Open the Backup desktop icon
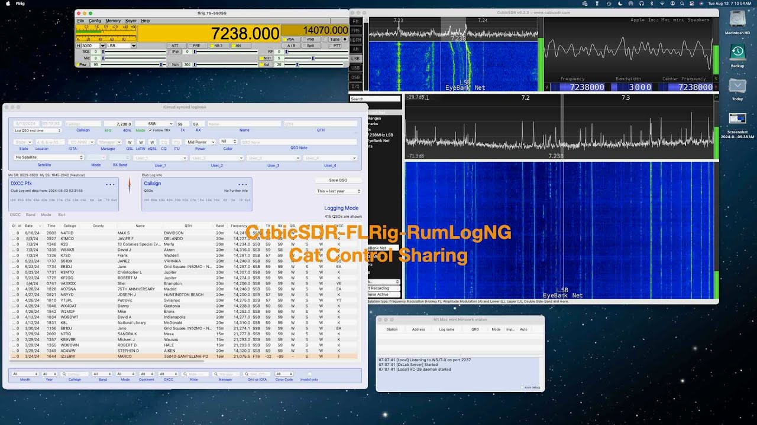 (737, 56)
